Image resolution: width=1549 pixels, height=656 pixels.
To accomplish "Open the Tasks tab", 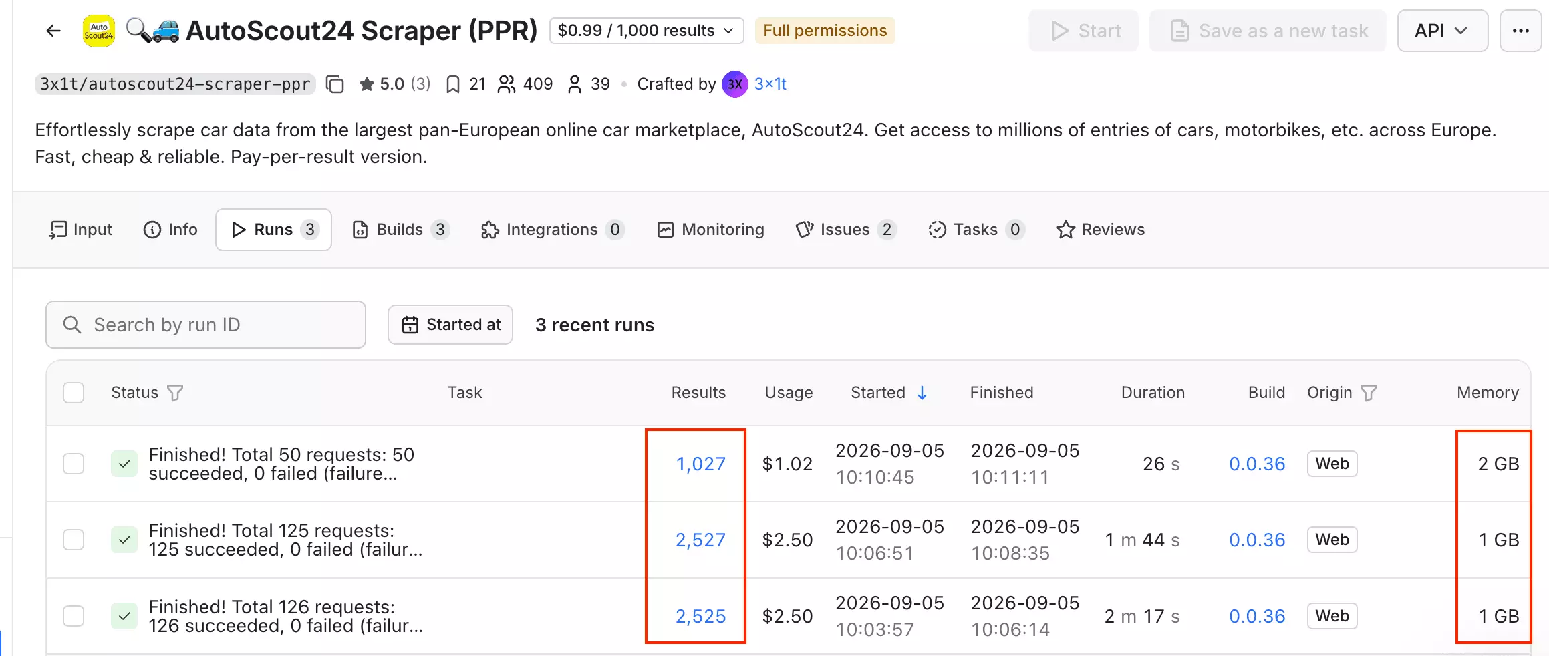I will point(976,230).
